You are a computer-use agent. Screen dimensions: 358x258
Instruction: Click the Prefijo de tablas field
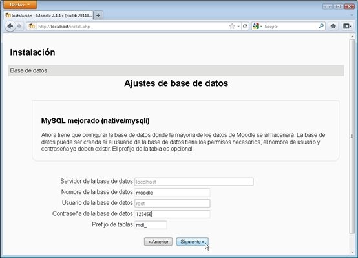click(151, 225)
